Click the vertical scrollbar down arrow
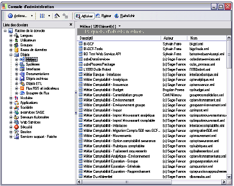The height and width of the screenshot is (186, 234). click(229, 177)
